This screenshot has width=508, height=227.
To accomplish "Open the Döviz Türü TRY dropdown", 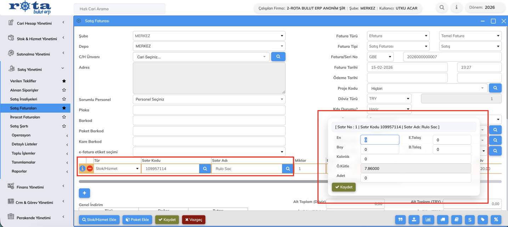I will (389, 99).
